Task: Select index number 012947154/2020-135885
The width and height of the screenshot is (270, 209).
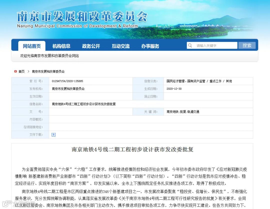Action: [67, 81]
